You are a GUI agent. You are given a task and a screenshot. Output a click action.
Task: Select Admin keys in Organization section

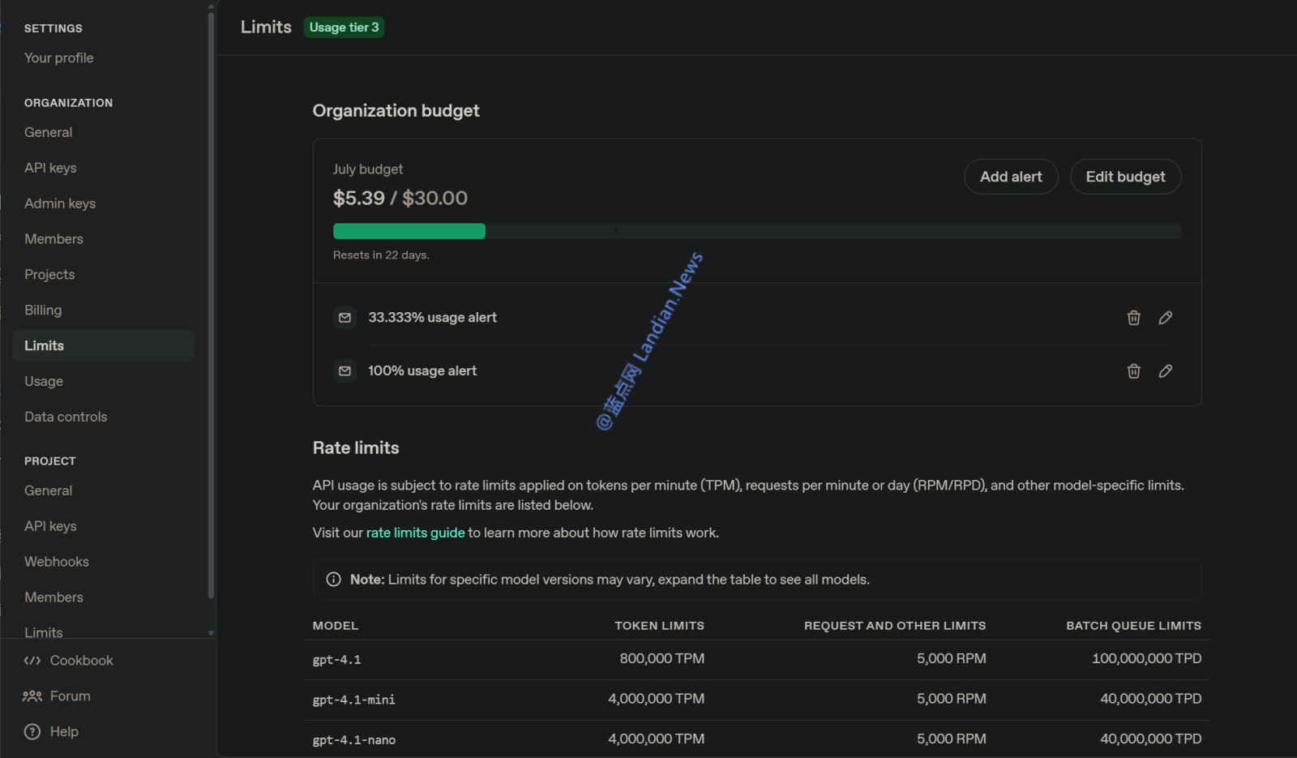click(x=60, y=203)
